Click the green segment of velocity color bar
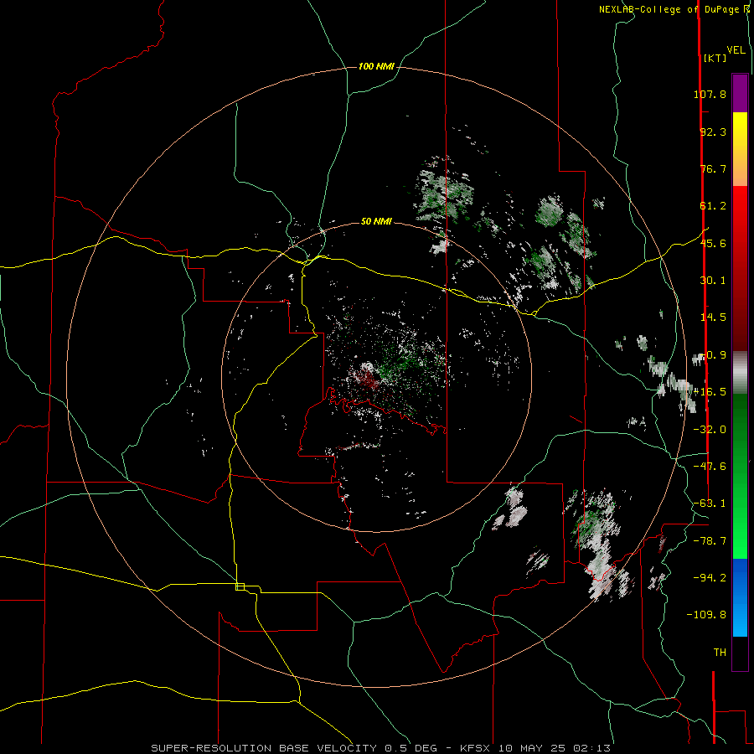754x754 pixels. coord(740,476)
